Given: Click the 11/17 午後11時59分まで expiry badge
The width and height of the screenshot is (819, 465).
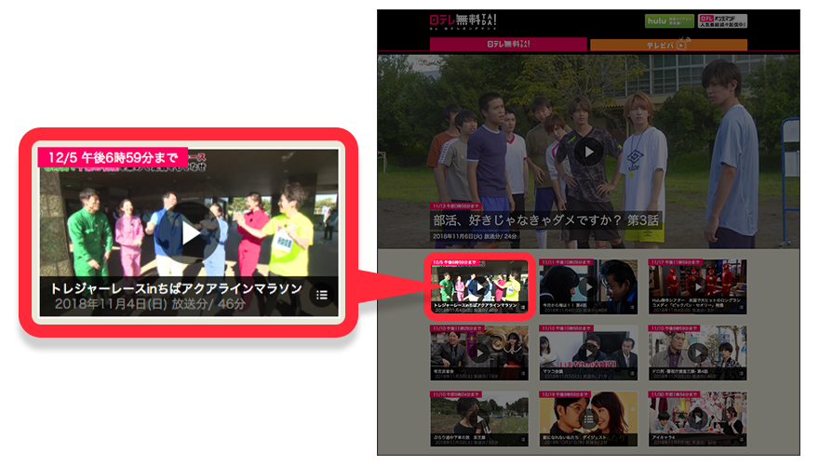Looking at the screenshot, I should pyautogui.click(x=676, y=262).
